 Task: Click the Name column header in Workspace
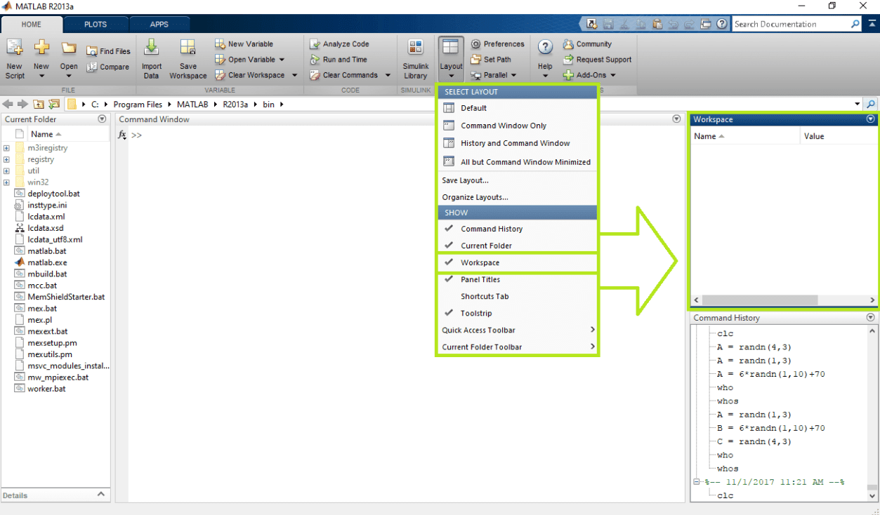pos(746,136)
